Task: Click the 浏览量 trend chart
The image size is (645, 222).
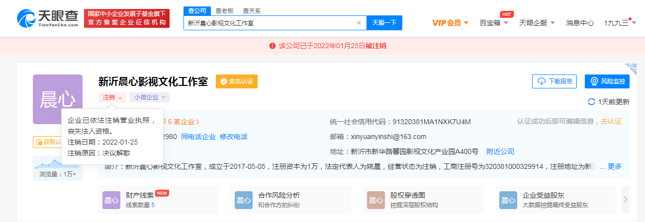Action: click(58, 164)
